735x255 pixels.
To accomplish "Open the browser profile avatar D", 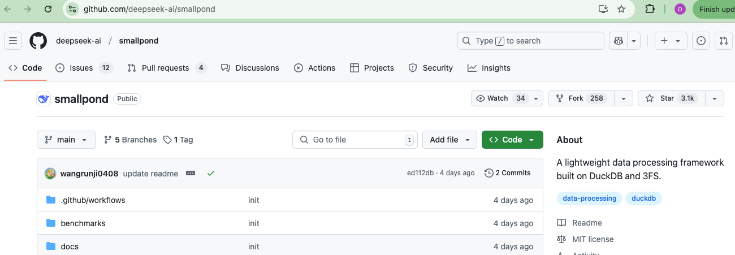I will (x=680, y=9).
